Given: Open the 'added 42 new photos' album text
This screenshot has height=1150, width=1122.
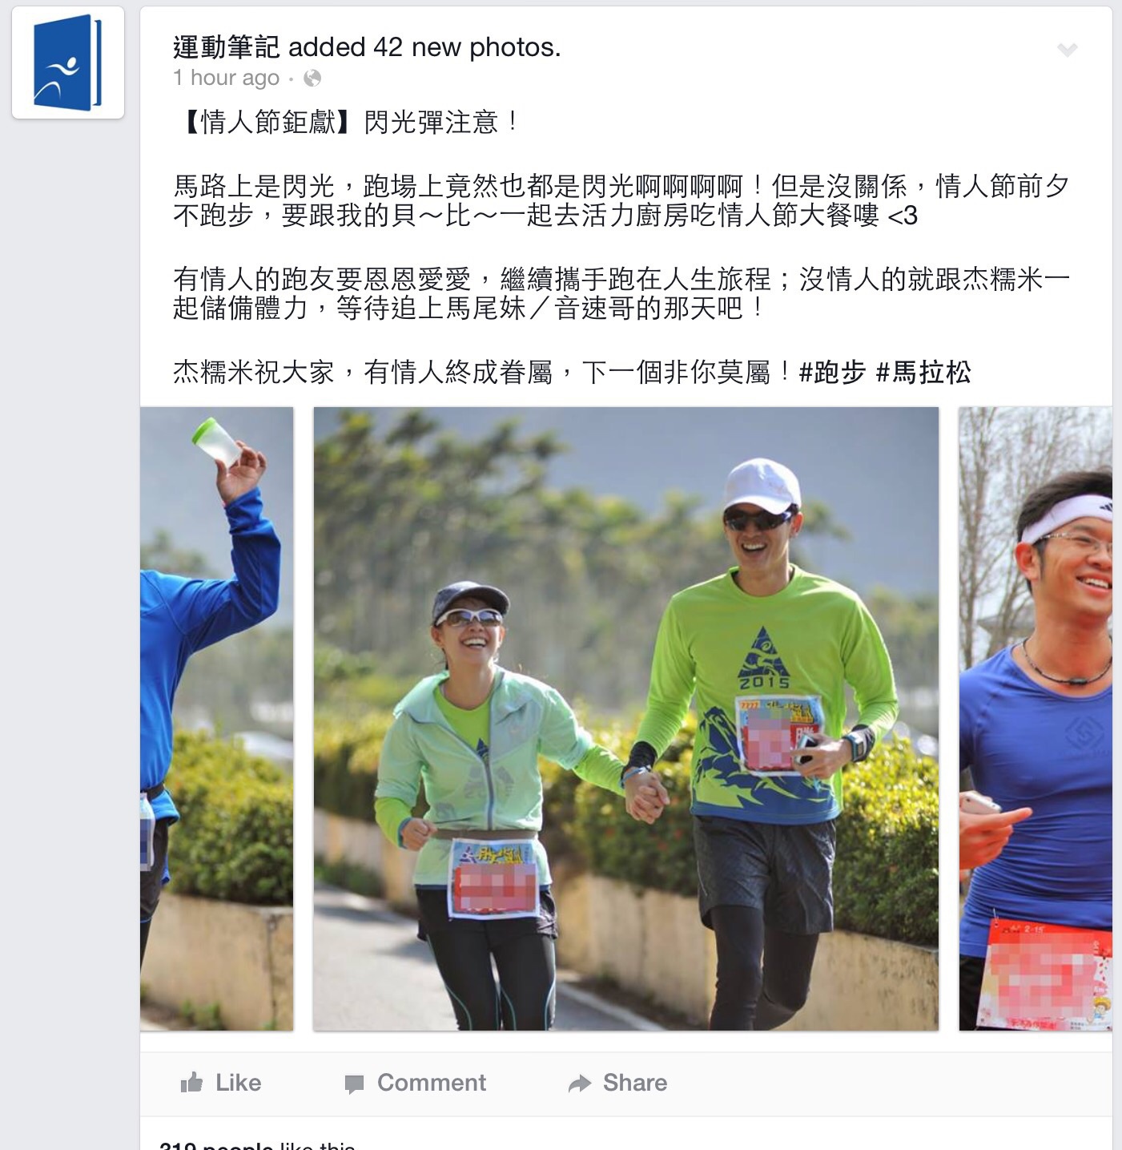Looking at the screenshot, I should [424, 47].
